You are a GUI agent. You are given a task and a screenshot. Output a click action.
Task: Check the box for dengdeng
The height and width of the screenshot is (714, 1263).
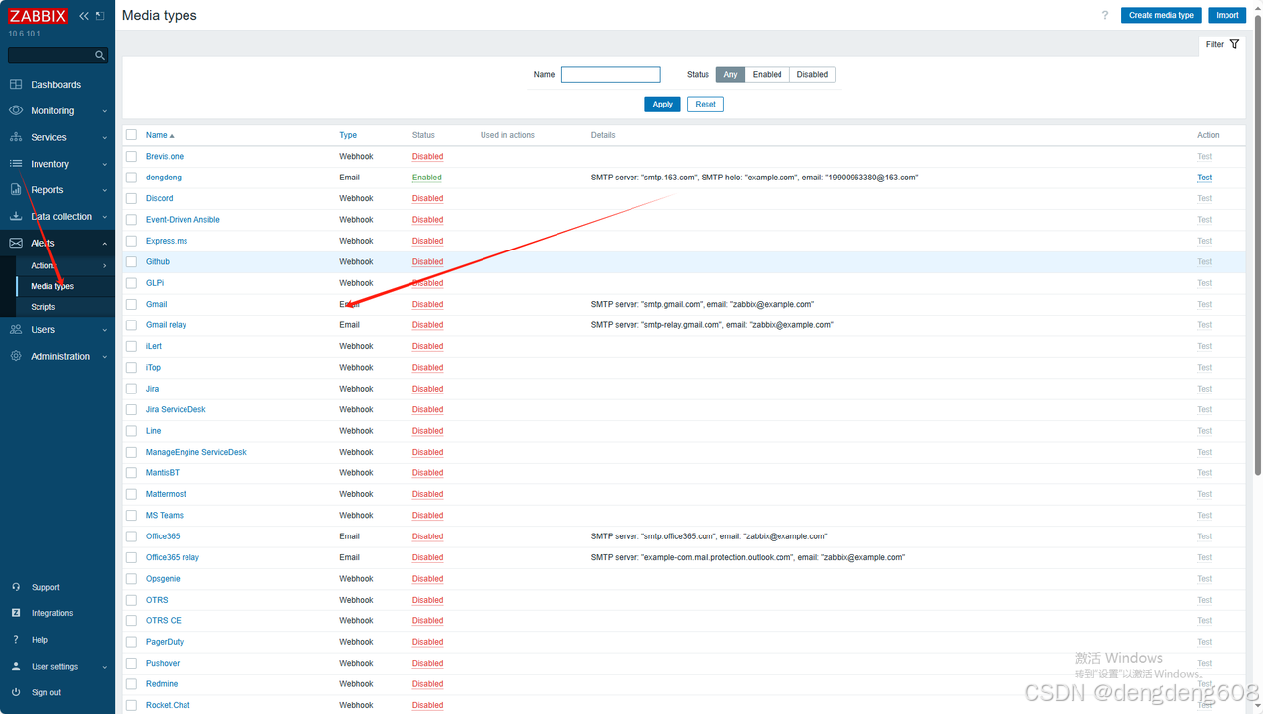131,178
